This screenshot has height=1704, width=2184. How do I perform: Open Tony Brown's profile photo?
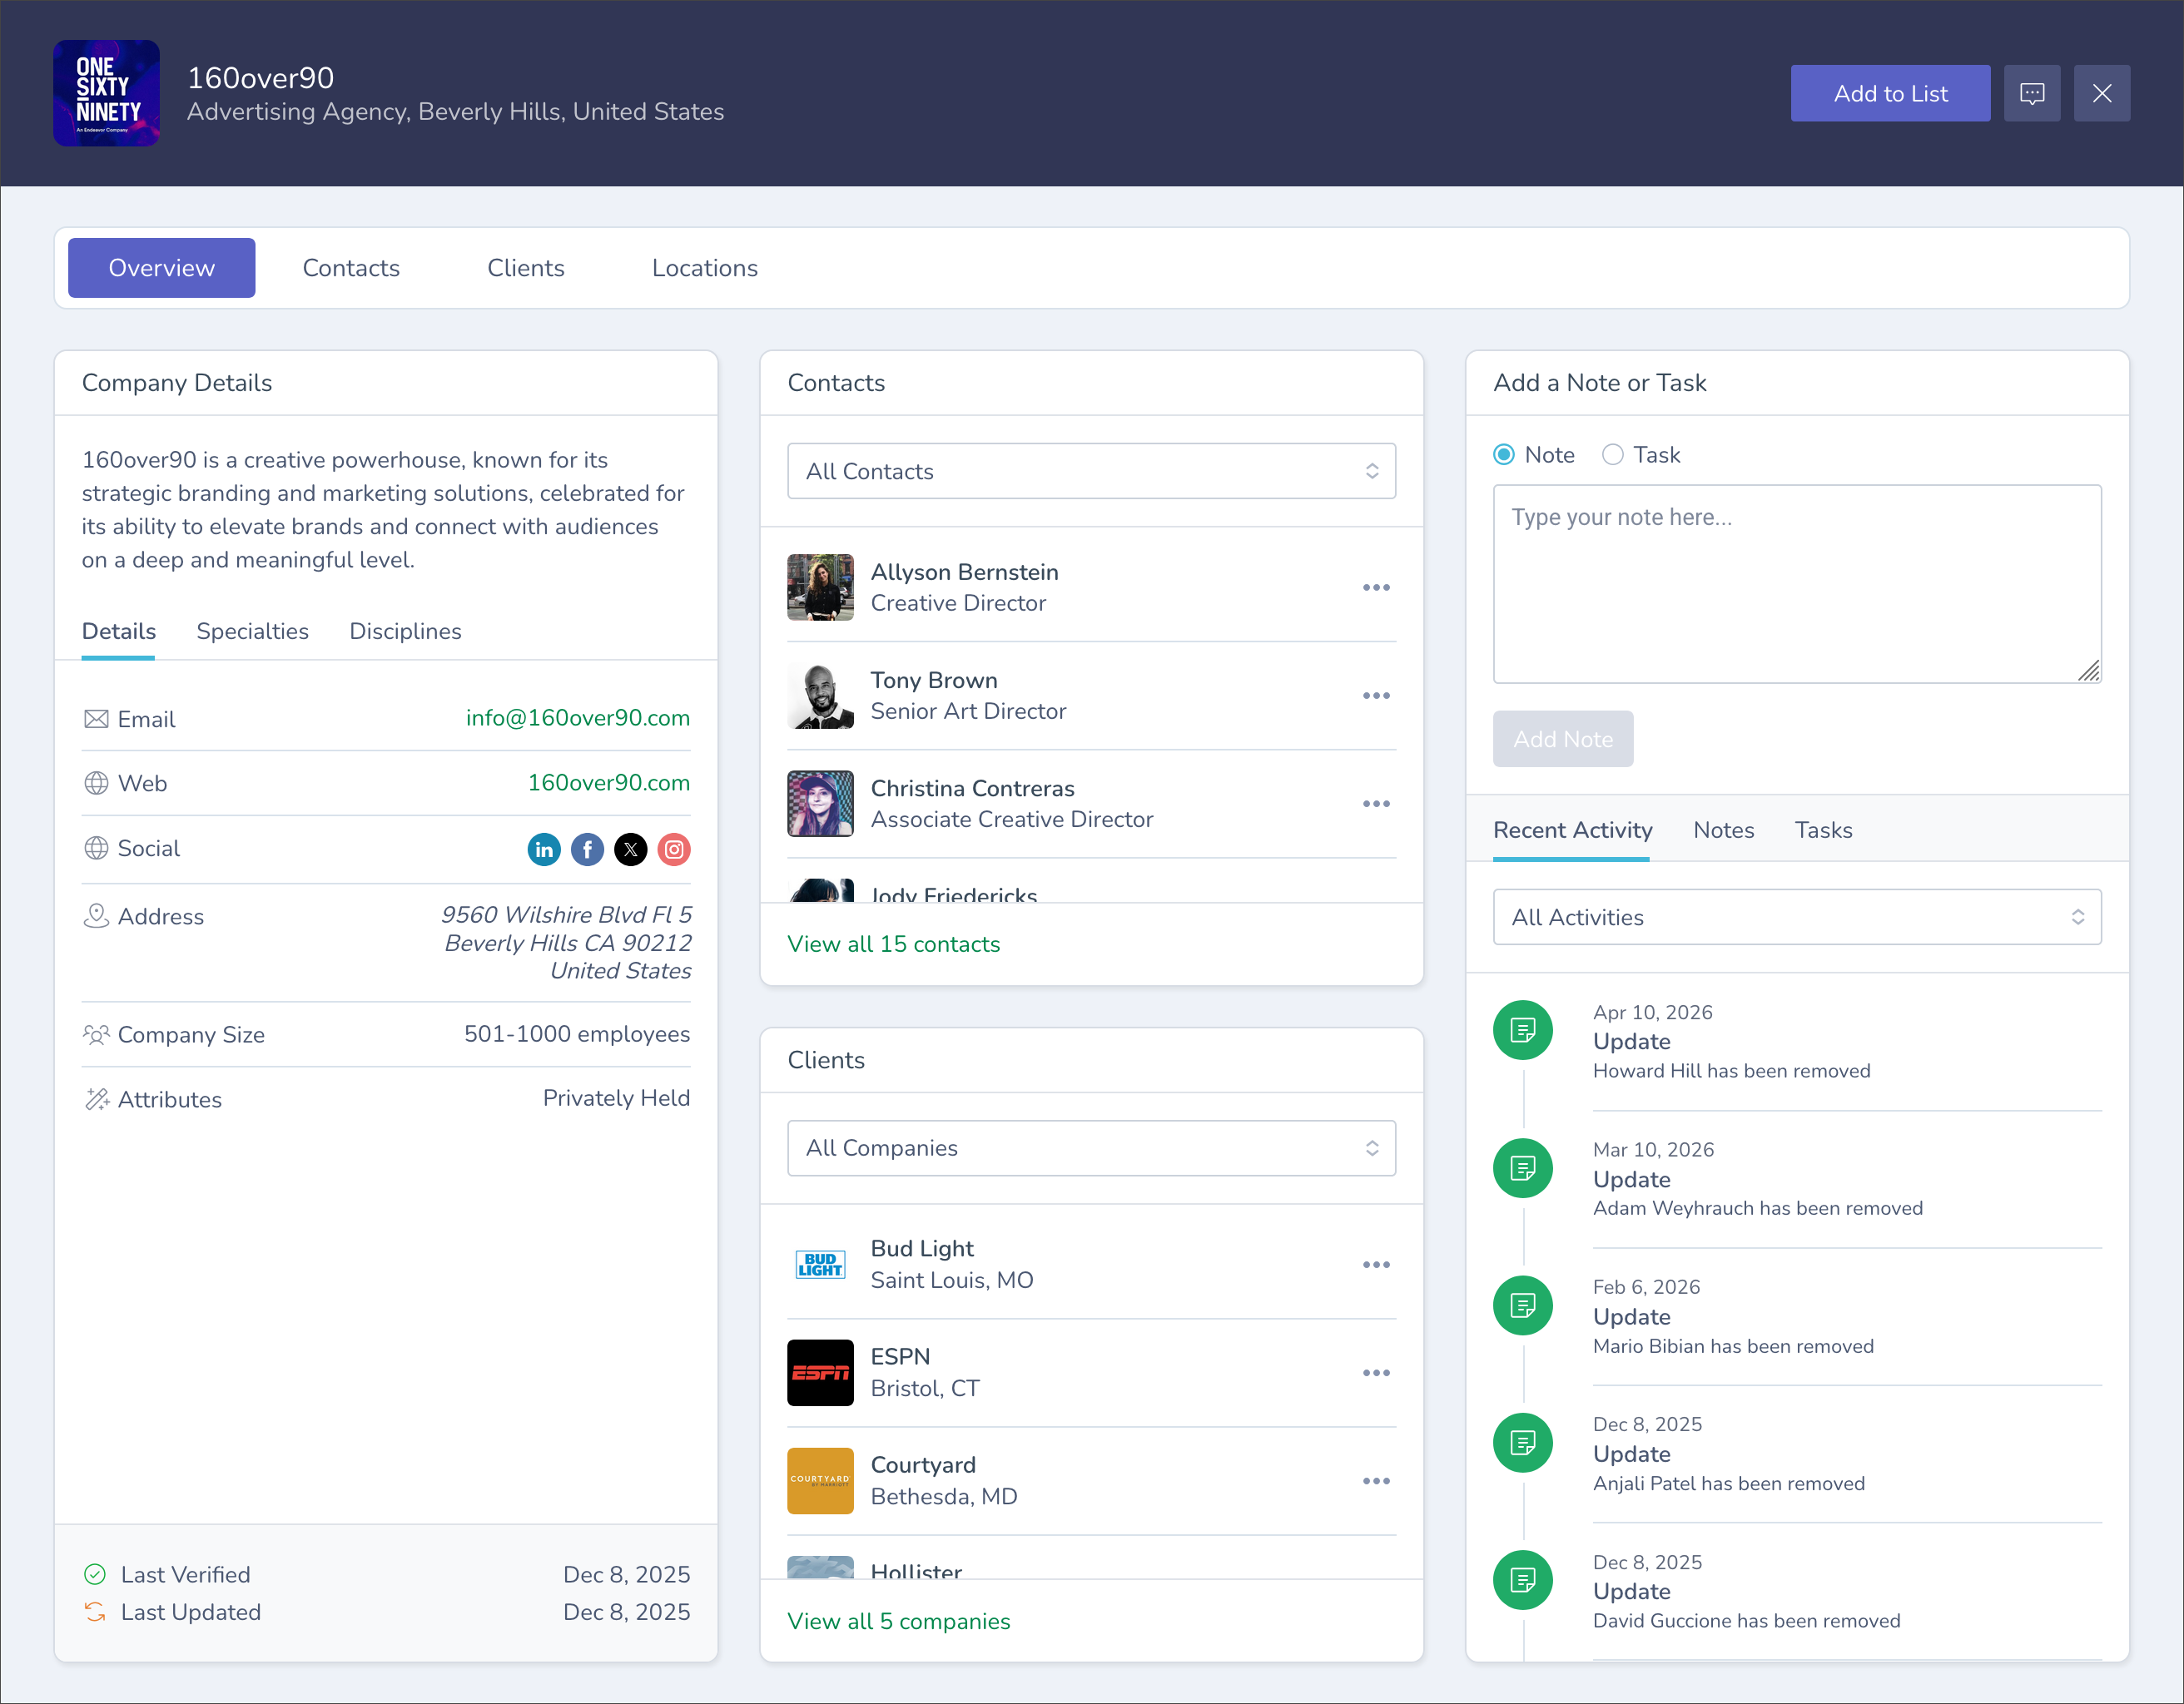click(820, 696)
